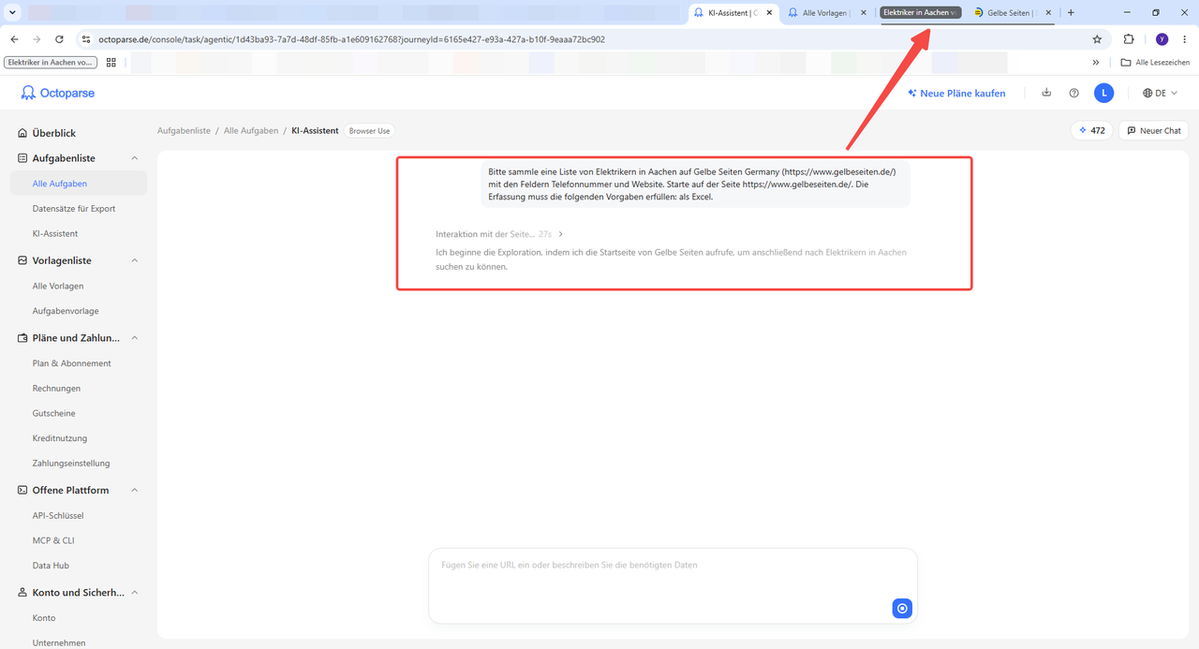The image size is (1199, 649).
Task: Click 'Elektriker in Aachen vo...' bookmark
Action: 51,63
